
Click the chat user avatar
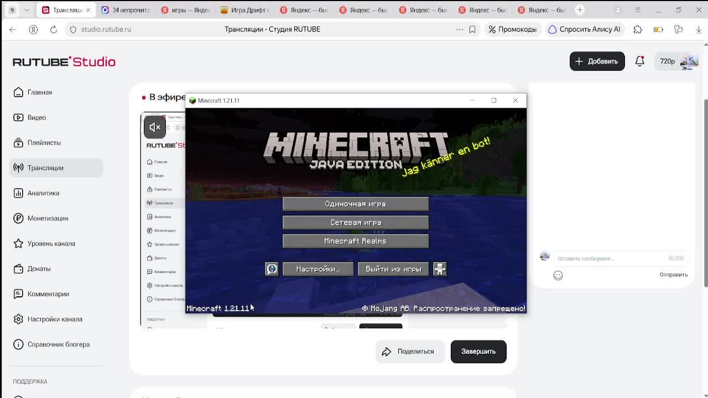click(x=545, y=256)
